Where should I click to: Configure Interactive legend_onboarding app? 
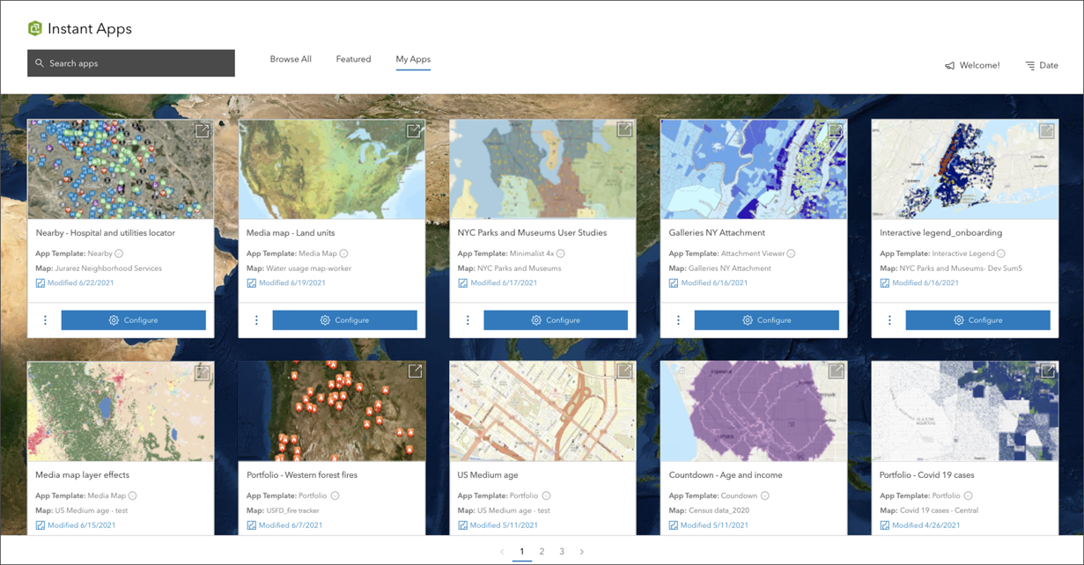click(x=977, y=320)
